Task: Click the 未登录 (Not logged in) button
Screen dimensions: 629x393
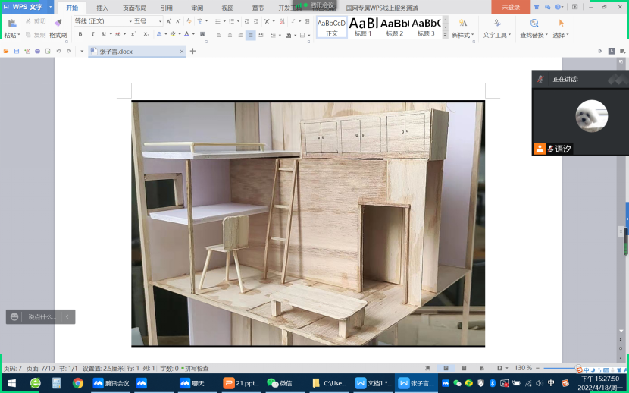Action: [x=510, y=7]
